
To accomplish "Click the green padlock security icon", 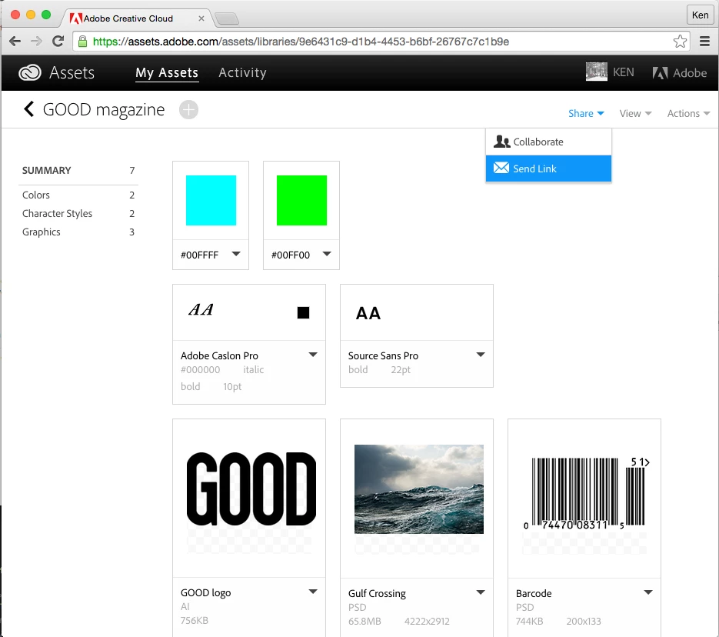I will pos(82,42).
